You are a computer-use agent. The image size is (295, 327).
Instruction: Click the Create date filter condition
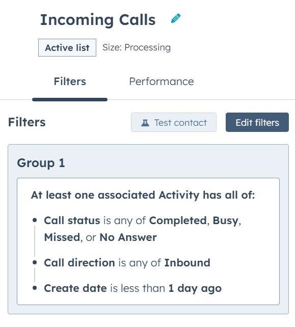click(x=132, y=288)
